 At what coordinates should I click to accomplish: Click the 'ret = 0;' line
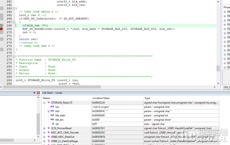click(29, 32)
